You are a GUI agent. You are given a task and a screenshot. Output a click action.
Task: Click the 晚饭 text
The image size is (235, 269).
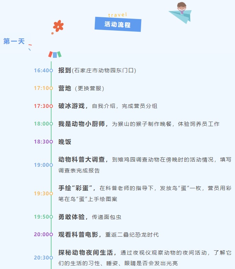click(x=65, y=142)
